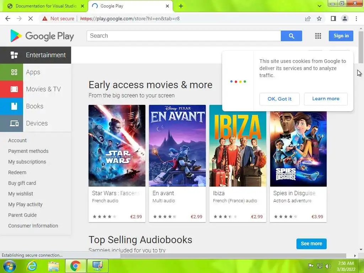Screen dimensions: 364x273
Task: Click the vertical page scrollbar thumb
Action: pos(361,47)
